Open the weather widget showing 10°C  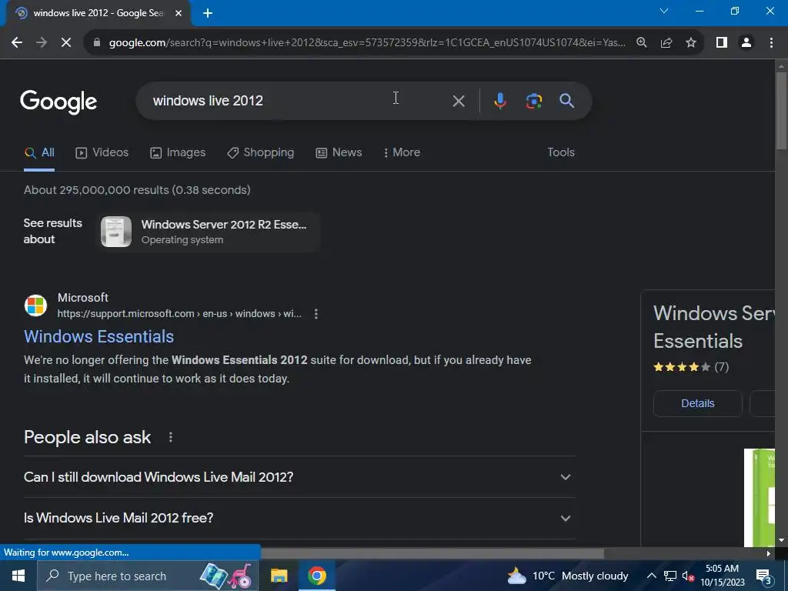click(x=567, y=576)
